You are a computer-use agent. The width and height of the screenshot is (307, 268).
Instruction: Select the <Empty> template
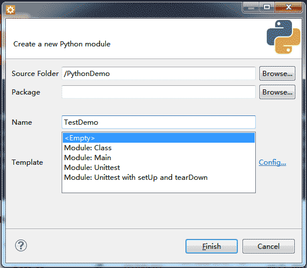point(159,138)
